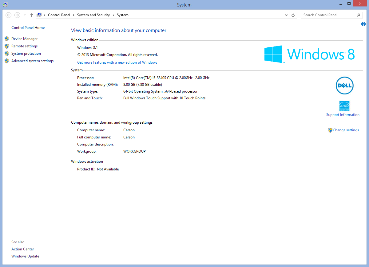This screenshot has height=267, width=369.
Task: Click the computer icon in address bar
Action: coord(39,15)
